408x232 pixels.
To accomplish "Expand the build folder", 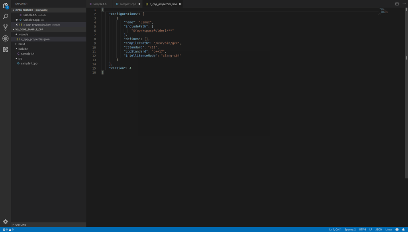I will click(x=48, y=44).
